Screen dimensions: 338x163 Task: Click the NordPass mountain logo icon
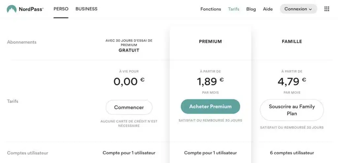(12, 9)
